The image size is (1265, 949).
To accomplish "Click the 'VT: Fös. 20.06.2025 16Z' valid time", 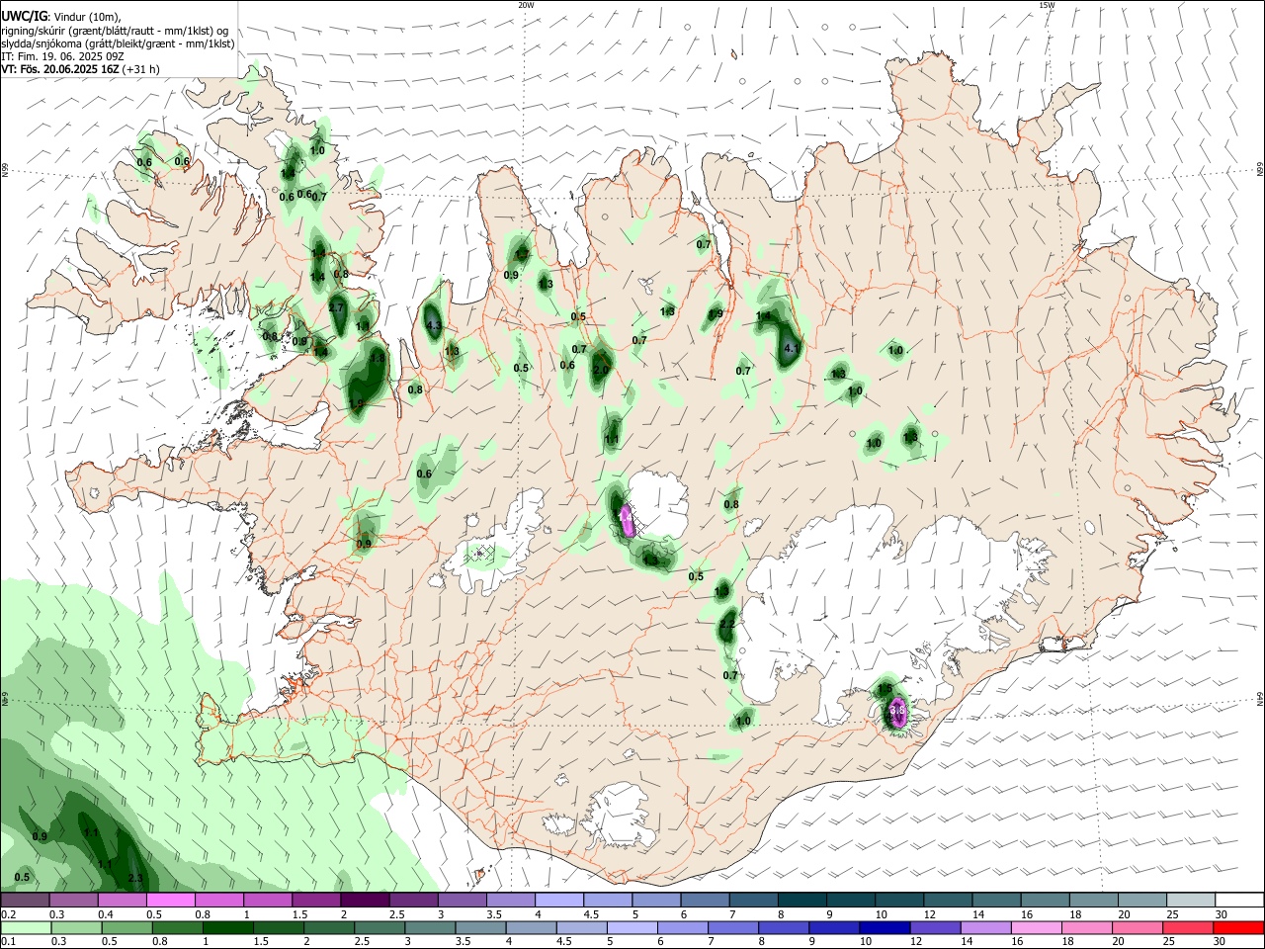I will click(x=60, y=69).
